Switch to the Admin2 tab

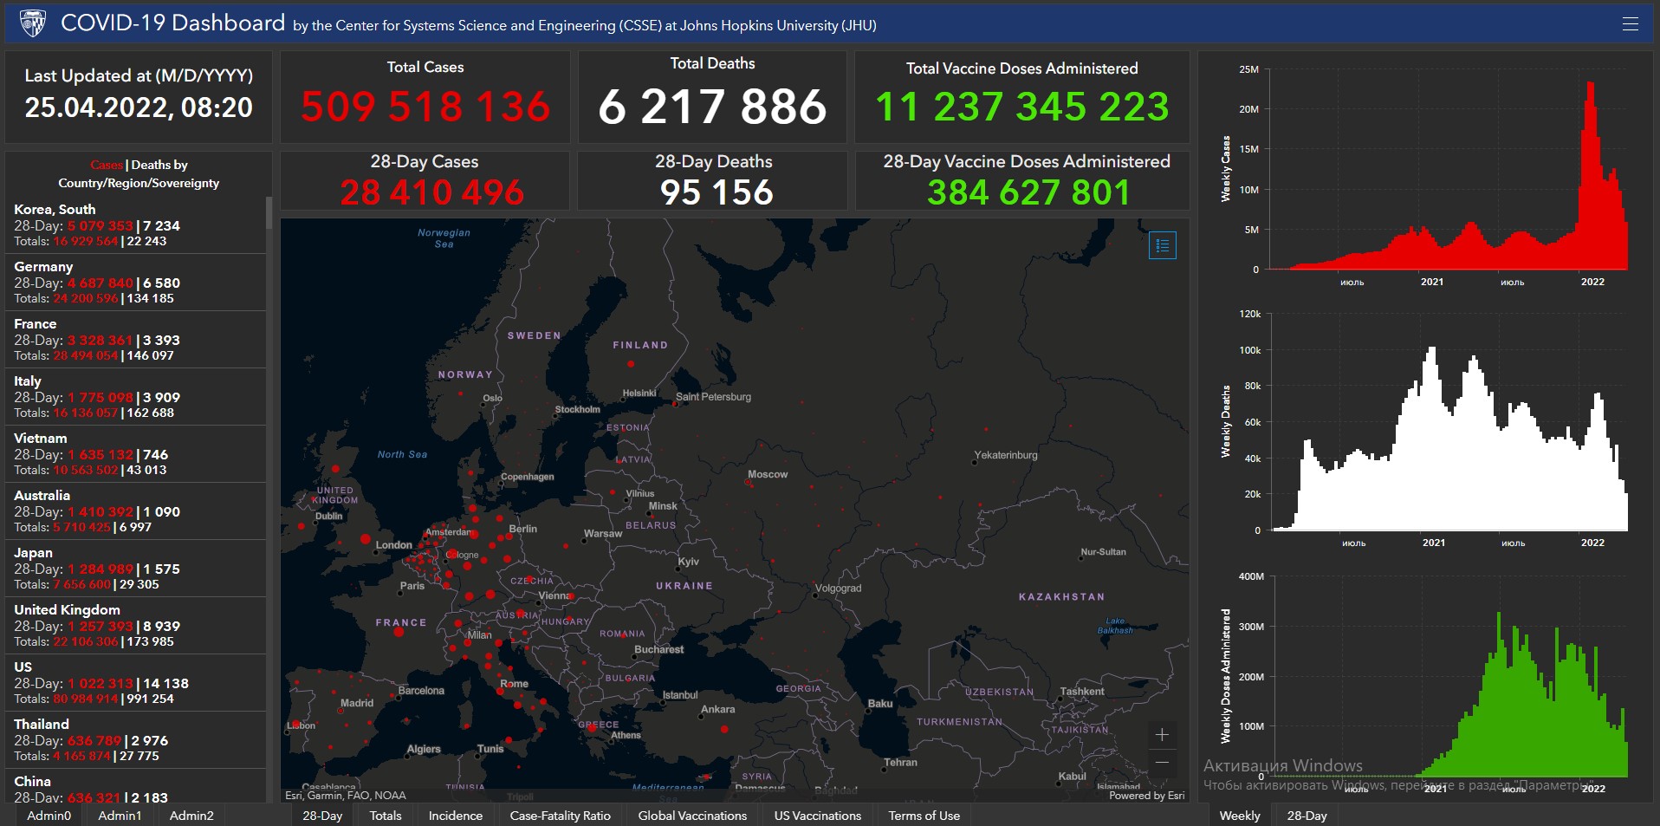coord(191,816)
